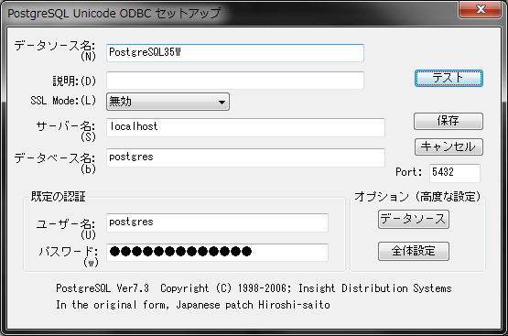Screen dimensions: 508x336
Task: Click the 保存 (Save) button
Action: [x=449, y=121]
